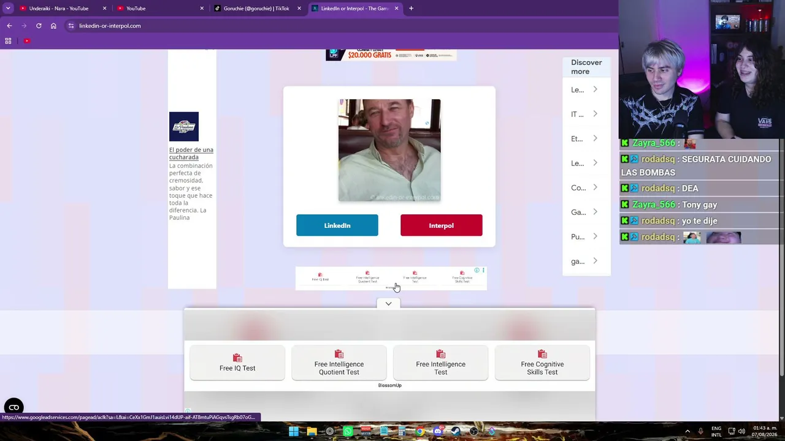The height and width of the screenshot is (441, 785).
Task: Expand the 'Pu...' Discover more item
Action: click(585, 236)
